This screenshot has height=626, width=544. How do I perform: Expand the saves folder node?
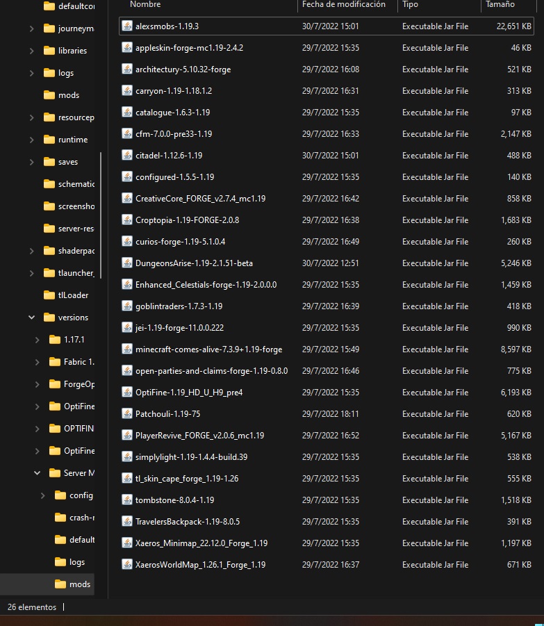pos(31,162)
